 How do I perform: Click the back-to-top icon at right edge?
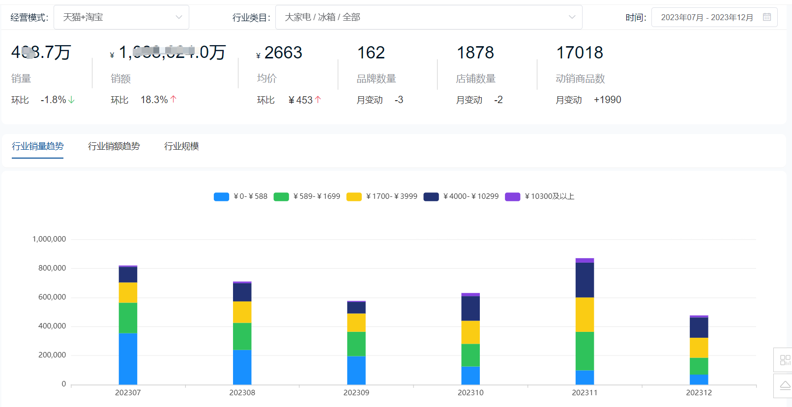[x=785, y=385]
